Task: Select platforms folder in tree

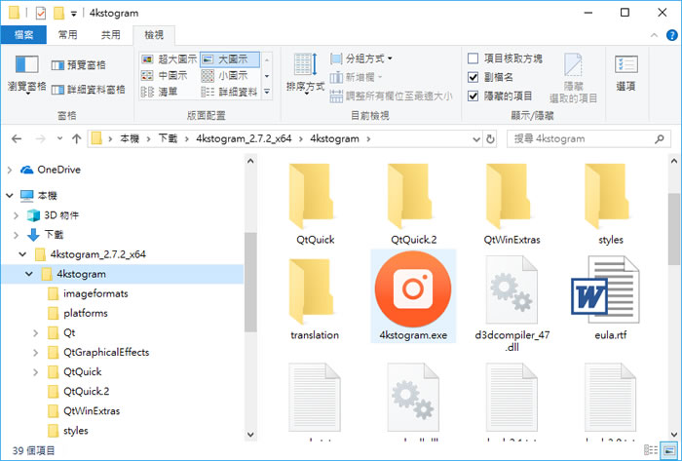Action: pyautogui.click(x=86, y=313)
